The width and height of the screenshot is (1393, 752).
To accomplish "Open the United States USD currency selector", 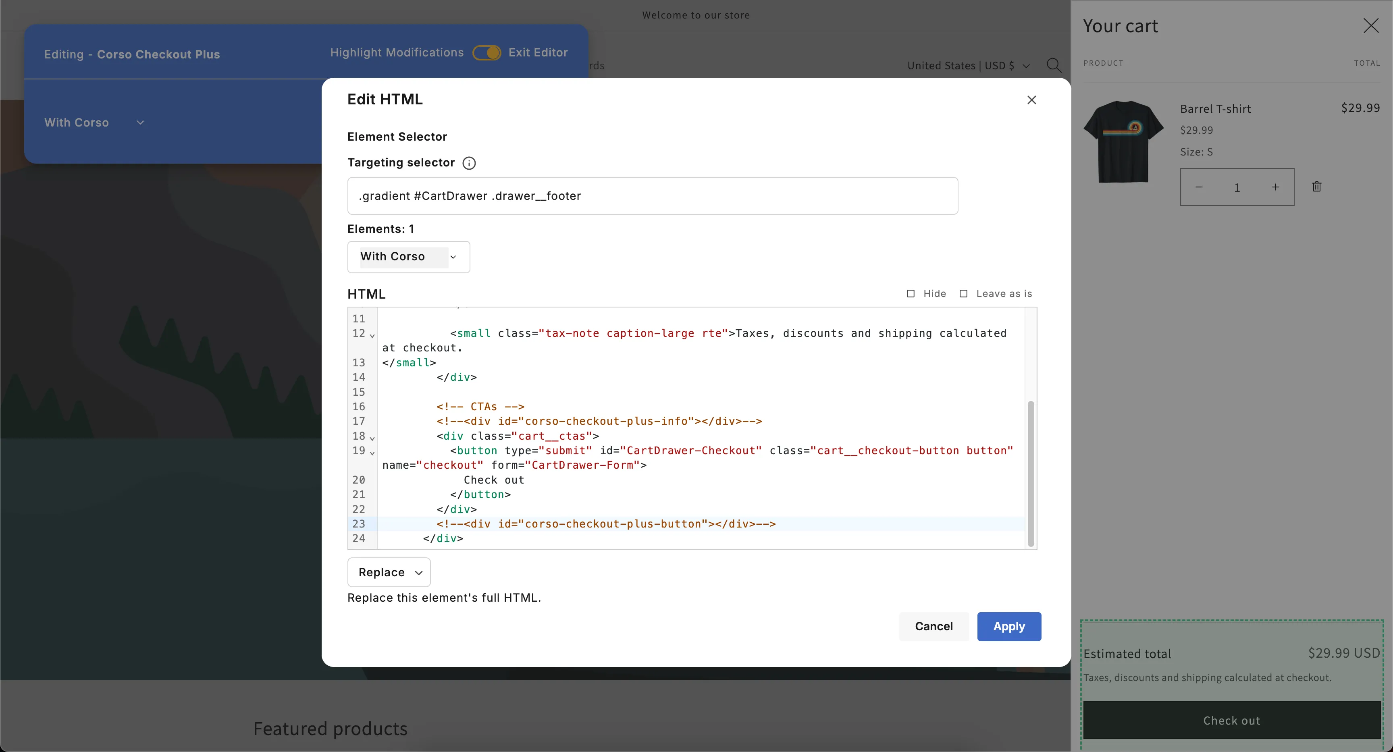I will pos(968,65).
